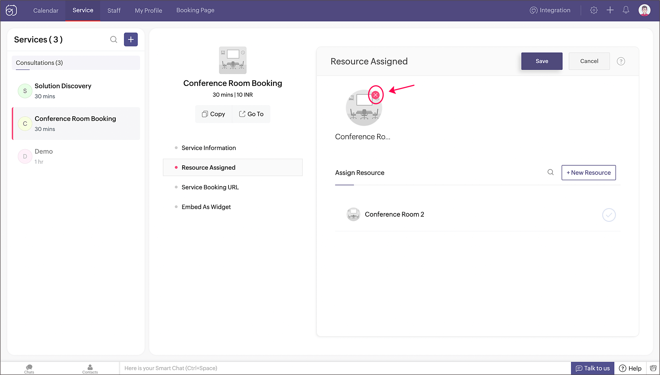This screenshot has width=660, height=375.
Task: Click the assigned Conference Room thumbnail
Action: pos(364,108)
